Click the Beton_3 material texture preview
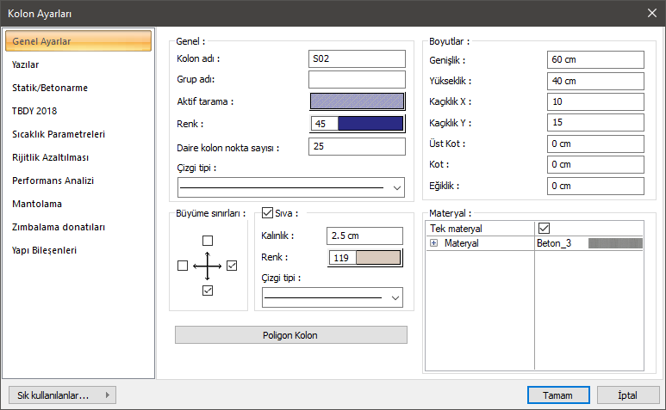Image resolution: width=666 pixels, height=410 pixels. (x=615, y=244)
